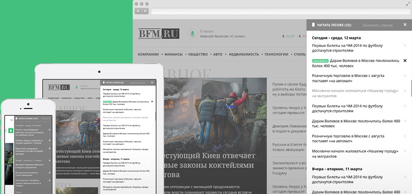Click the green scrollbar thumb in tablet panel
This screenshot has height=194, width=412.
pos(156,116)
